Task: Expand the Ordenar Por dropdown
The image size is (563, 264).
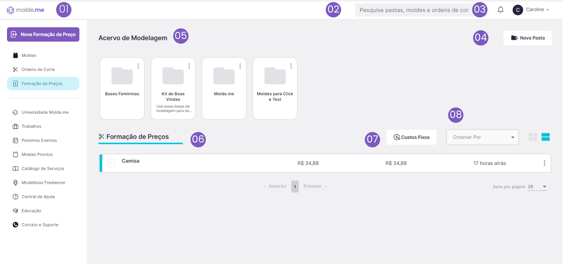Action: click(482, 137)
